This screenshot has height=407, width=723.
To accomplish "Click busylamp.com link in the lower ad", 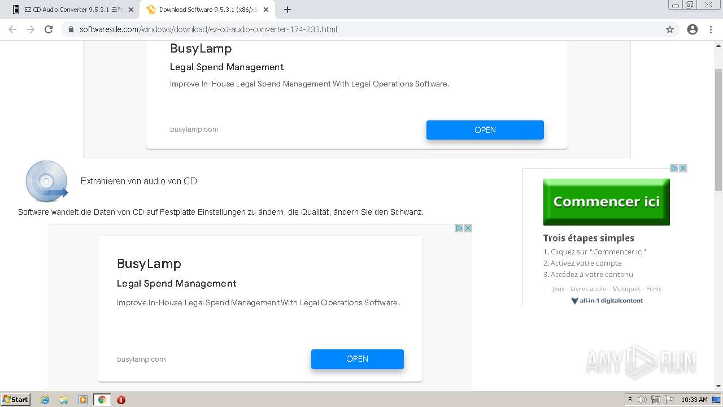I will (x=141, y=360).
